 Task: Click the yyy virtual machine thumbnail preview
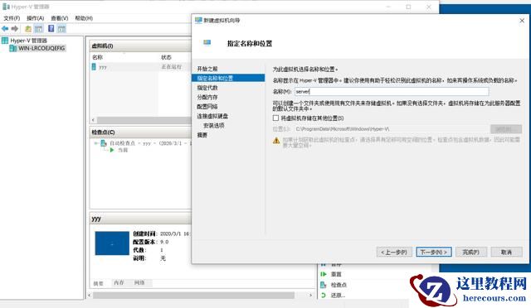coord(112,243)
